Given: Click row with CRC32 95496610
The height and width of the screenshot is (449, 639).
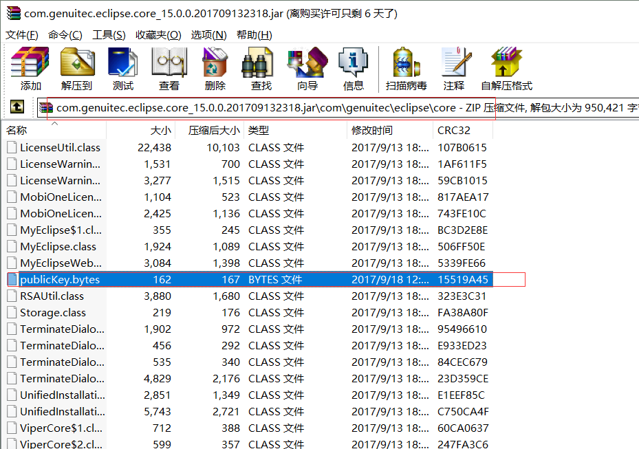Looking at the screenshot, I should tap(248, 329).
